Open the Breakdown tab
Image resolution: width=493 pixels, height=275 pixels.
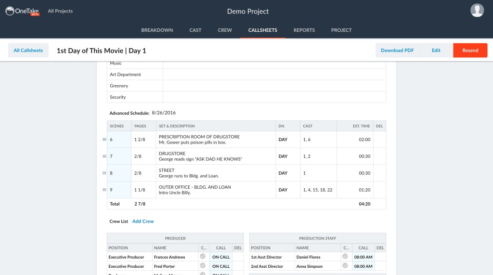coord(157,30)
